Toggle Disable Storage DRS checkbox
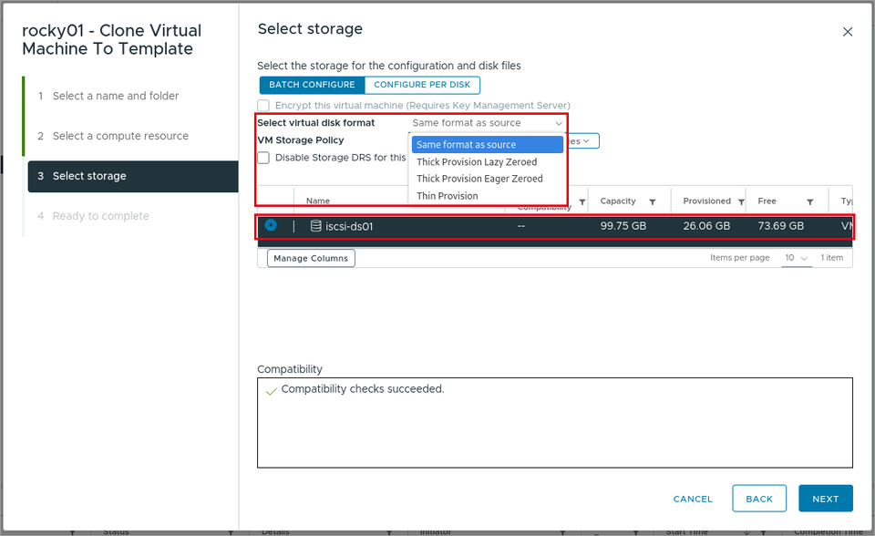This screenshot has width=875, height=536. click(263, 158)
